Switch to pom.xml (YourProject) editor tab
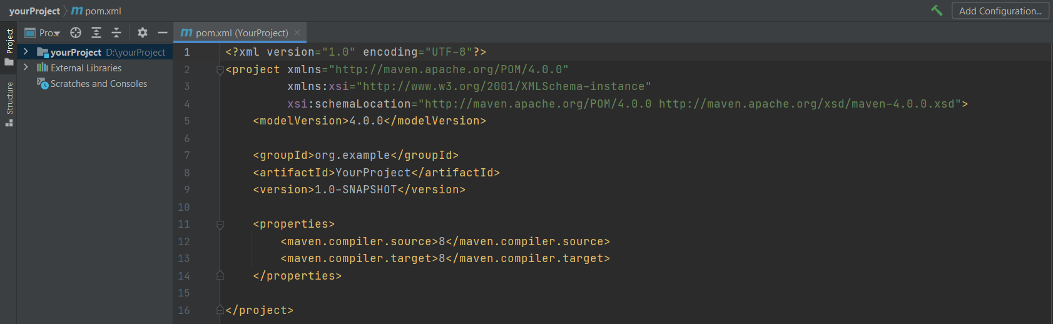 pyautogui.click(x=240, y=33)
